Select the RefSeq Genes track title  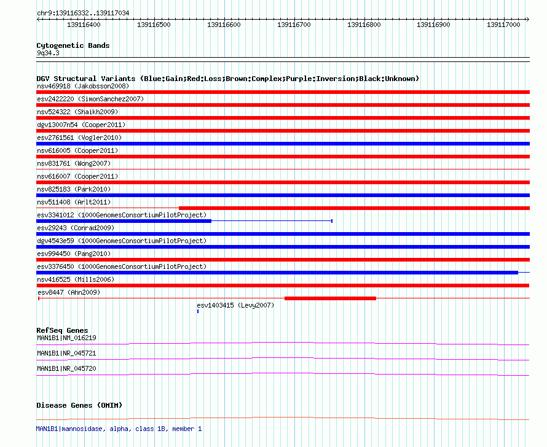click(x=63, y=330)
